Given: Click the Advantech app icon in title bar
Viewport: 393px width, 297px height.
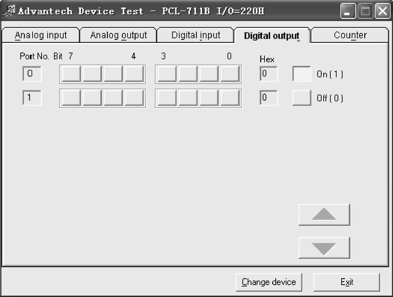Looking at the screenshot, I should tap(9, 11).
